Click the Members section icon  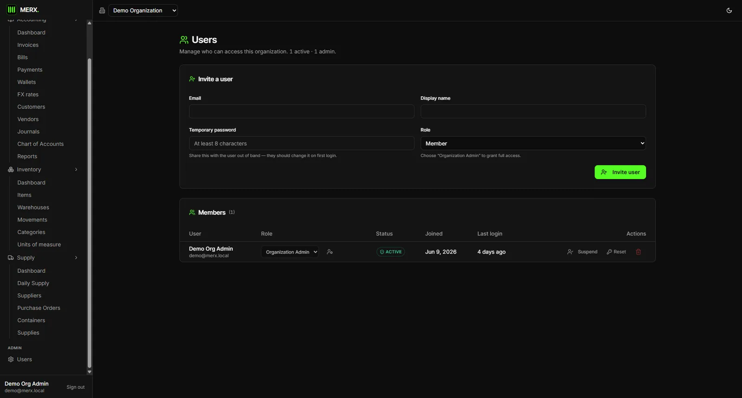tap(192, 212)
